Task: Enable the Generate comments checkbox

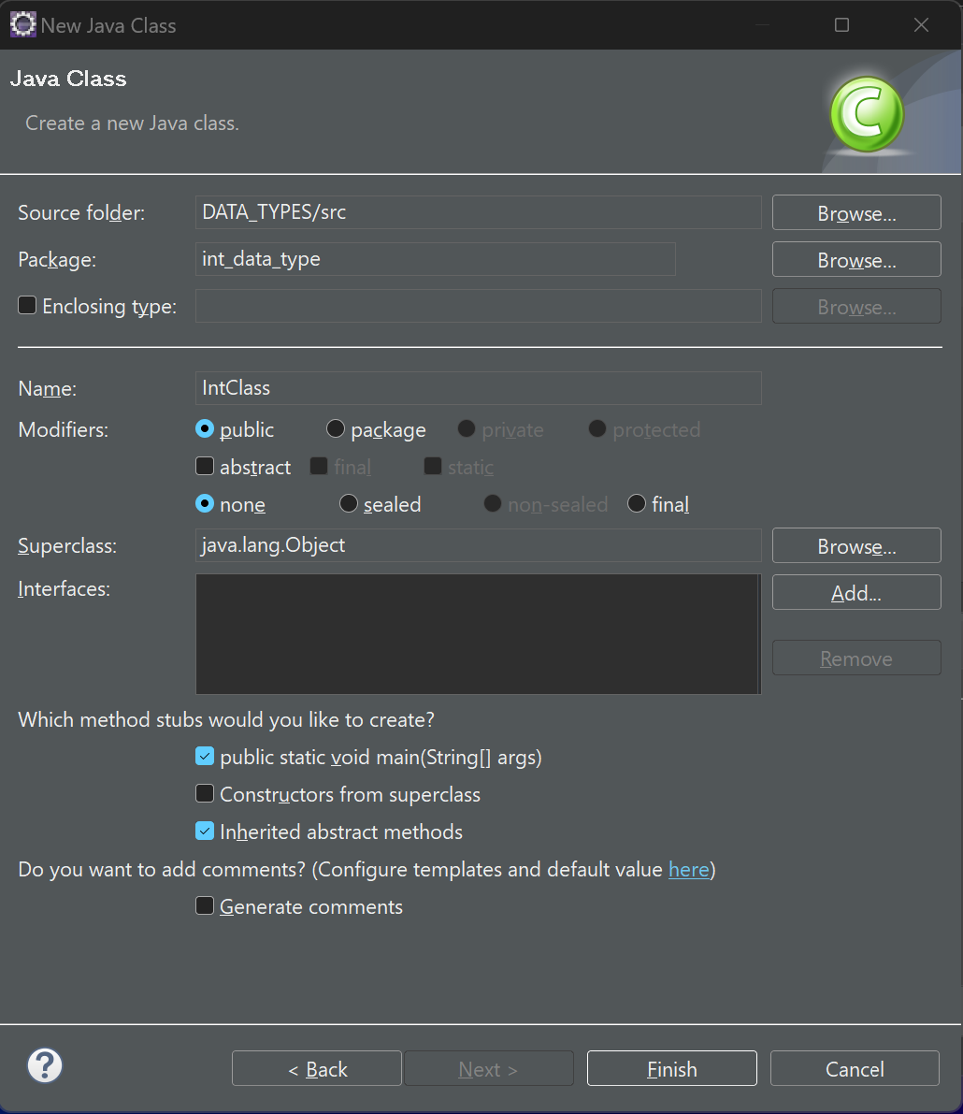Action: click(x=205, y=905)
